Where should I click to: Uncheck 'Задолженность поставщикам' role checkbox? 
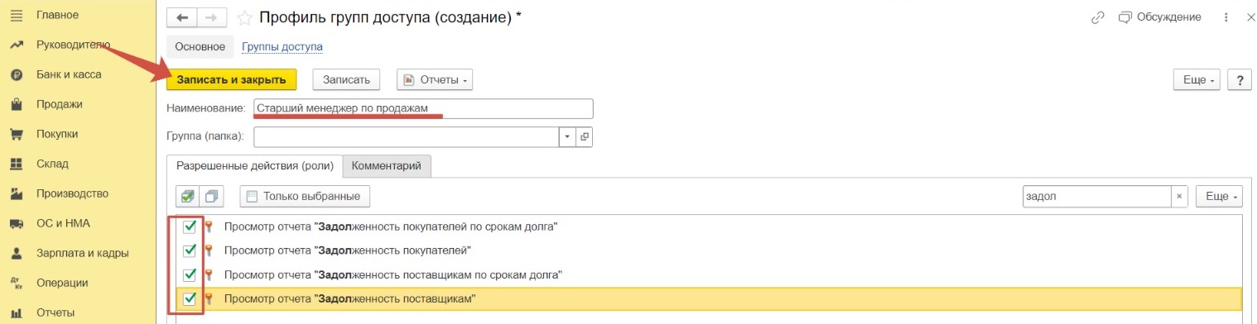190,298
